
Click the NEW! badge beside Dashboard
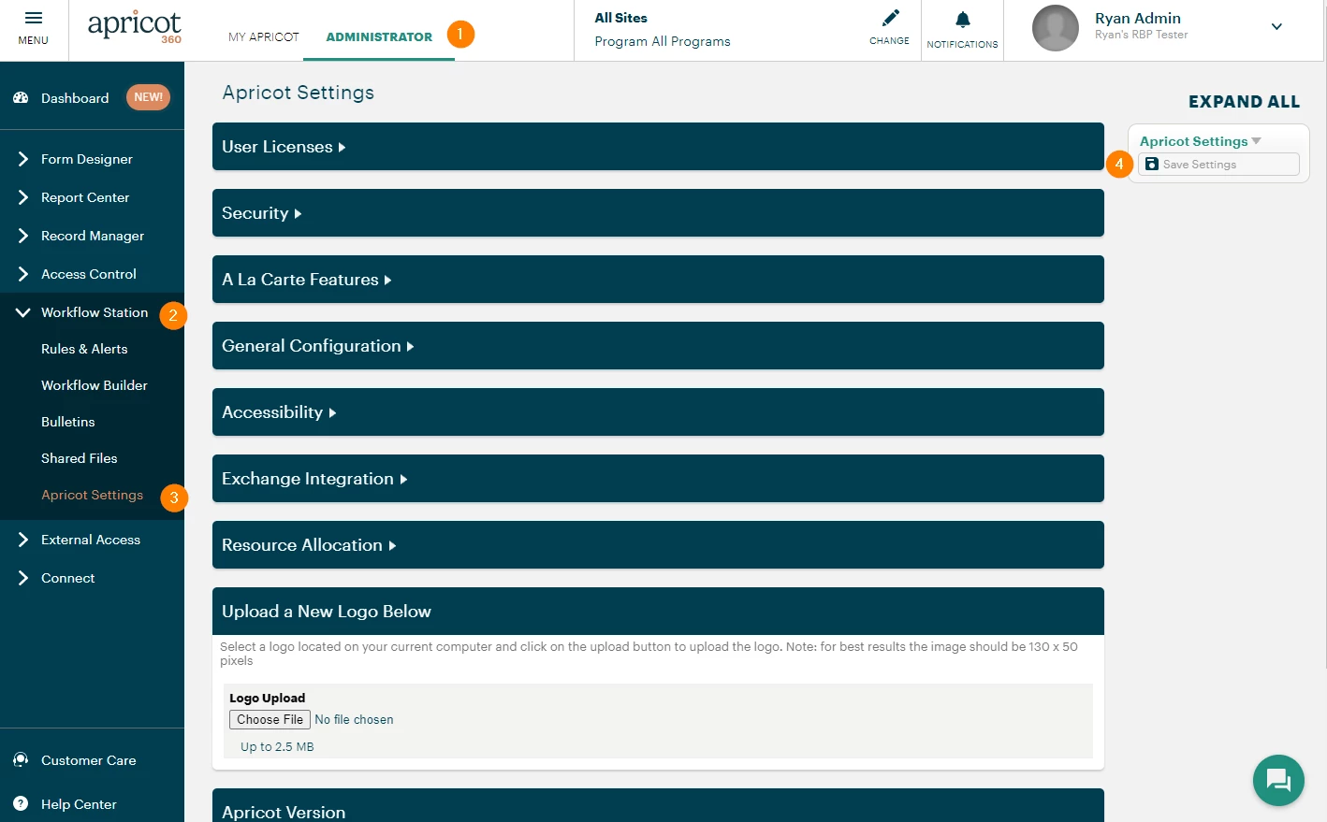(148, 97)
